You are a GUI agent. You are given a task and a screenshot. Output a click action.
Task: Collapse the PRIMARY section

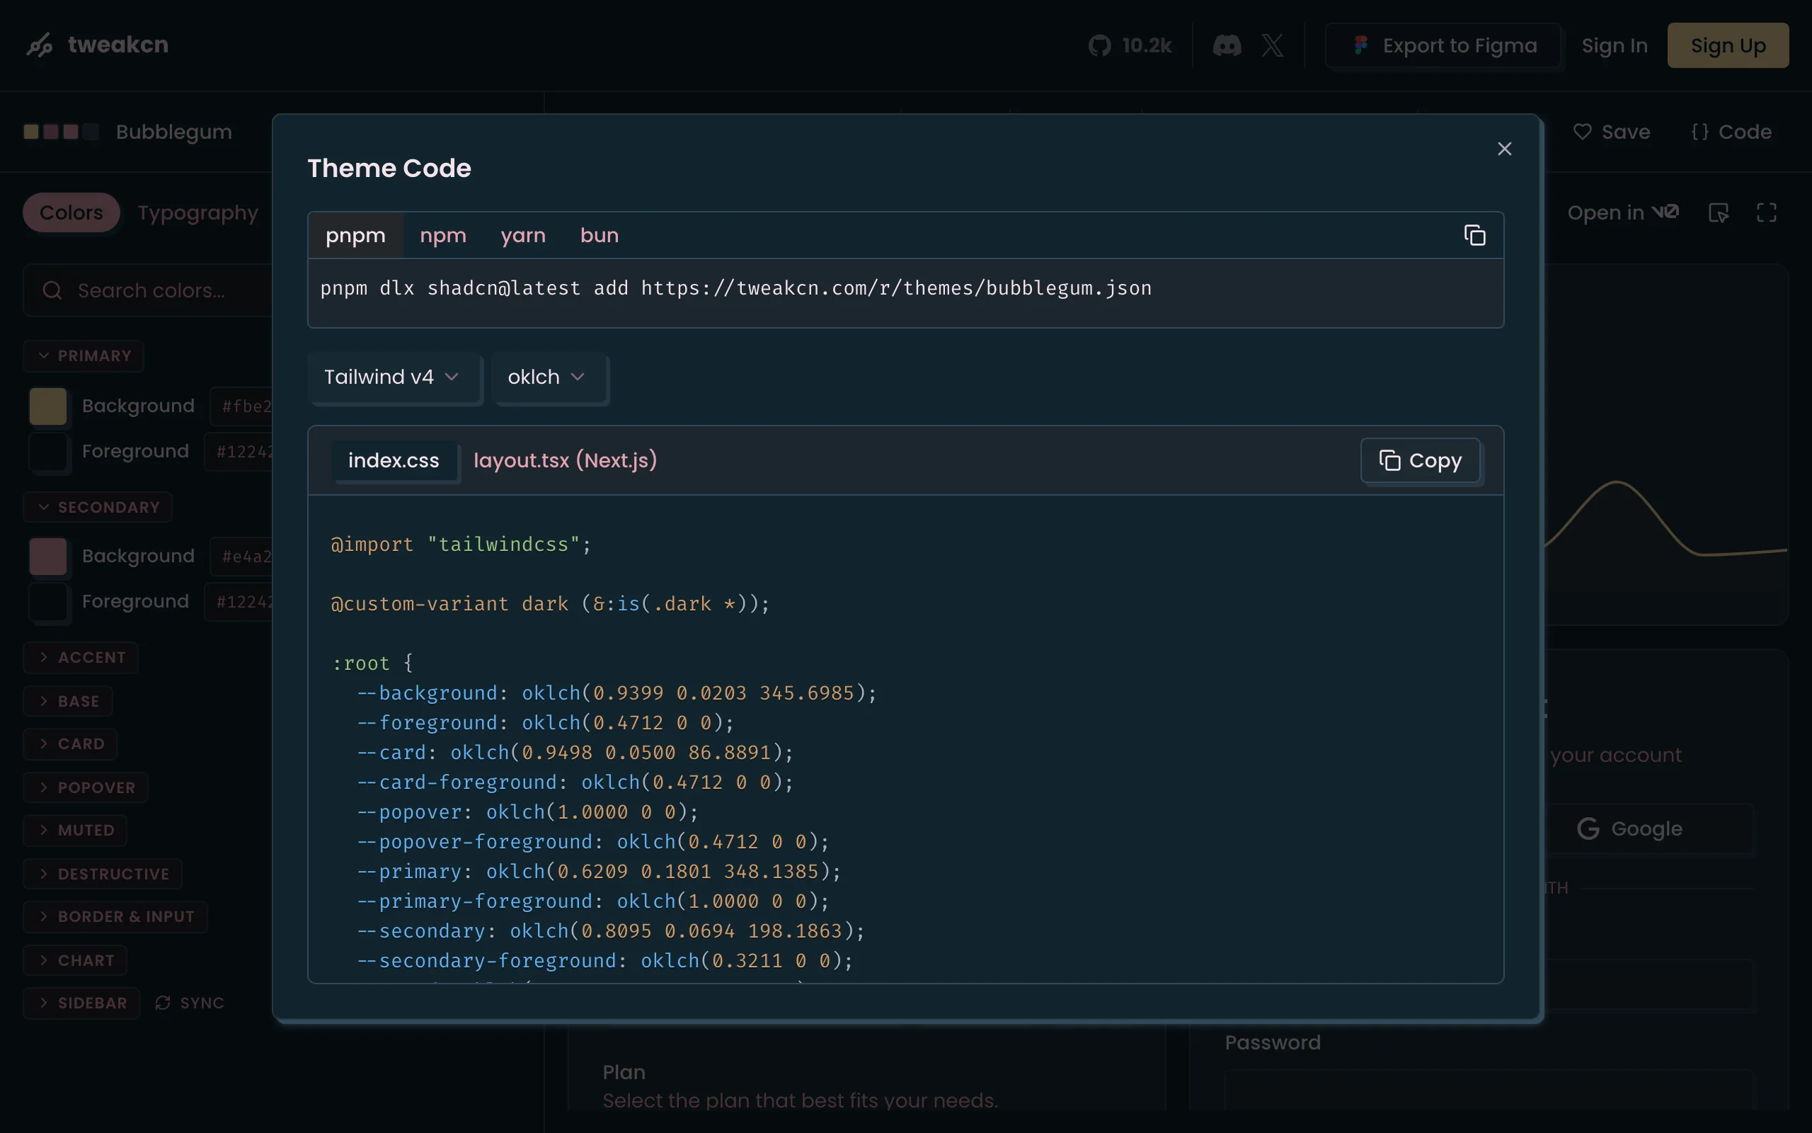[x=84, y=356]
